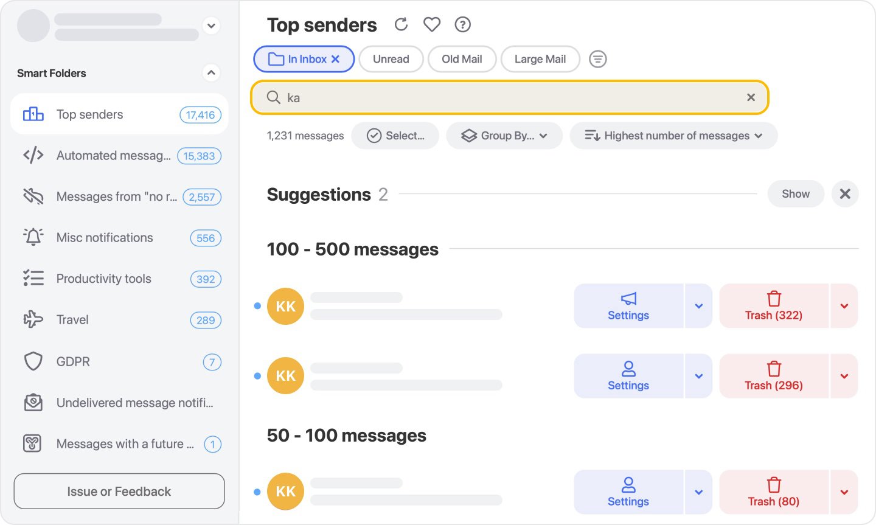Image resolution: width=876 pixels, height=525 pixels.
Task: Remove the In Inbox filter chip
Action: click(335, 59)
